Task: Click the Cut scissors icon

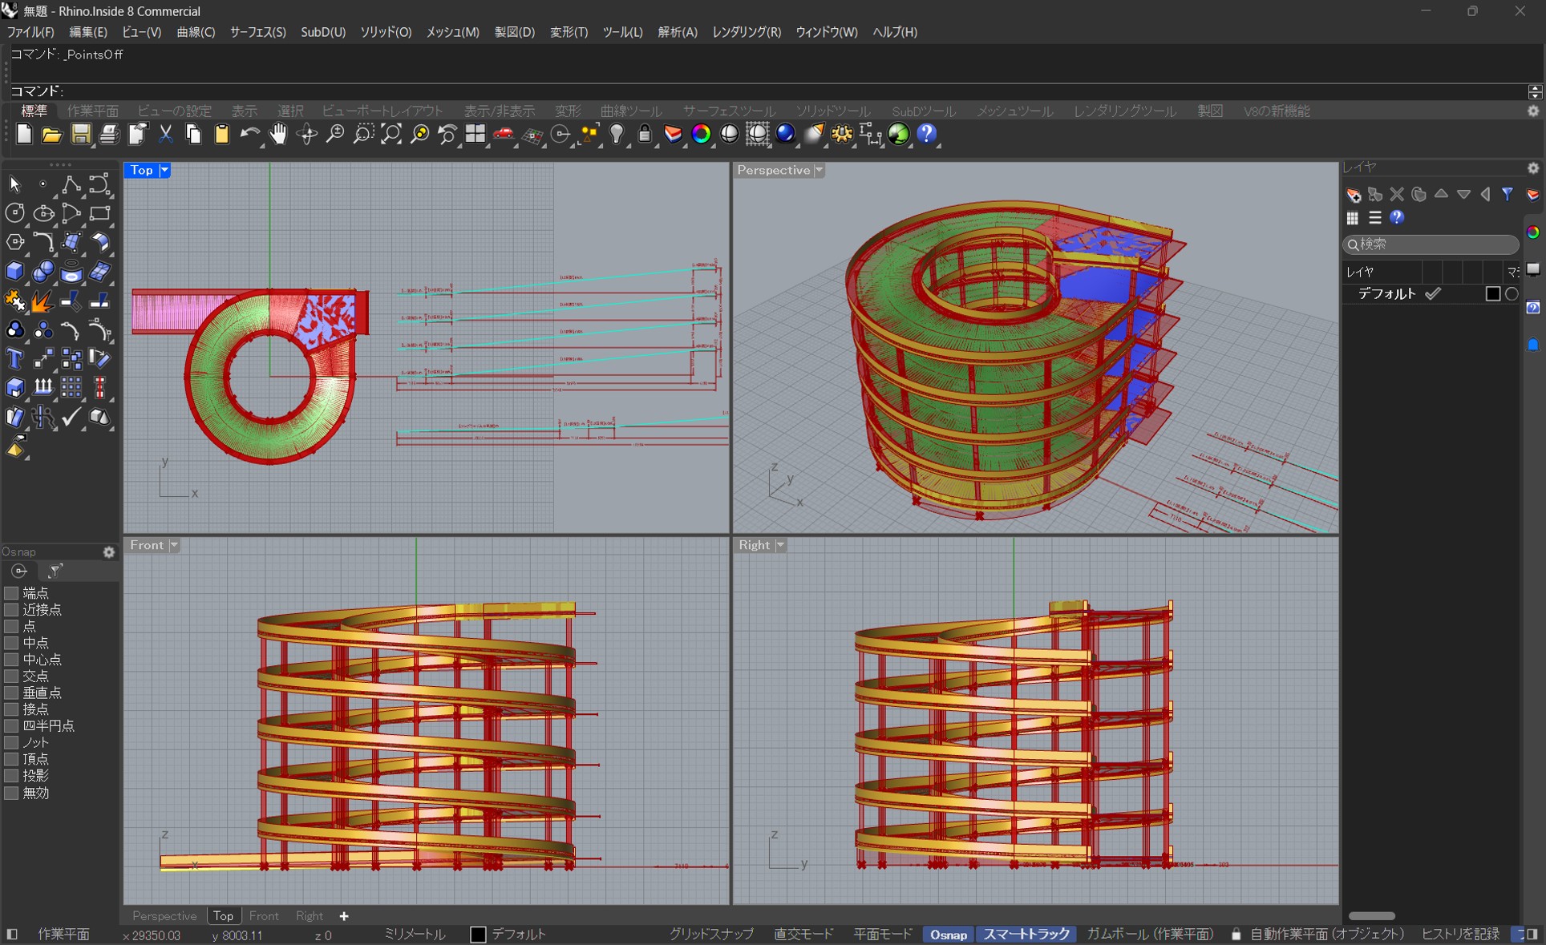Action: [x=165, y=135]
